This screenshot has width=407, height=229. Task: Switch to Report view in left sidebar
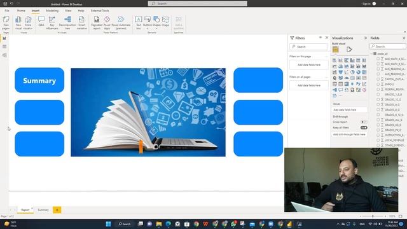(4, 38)
